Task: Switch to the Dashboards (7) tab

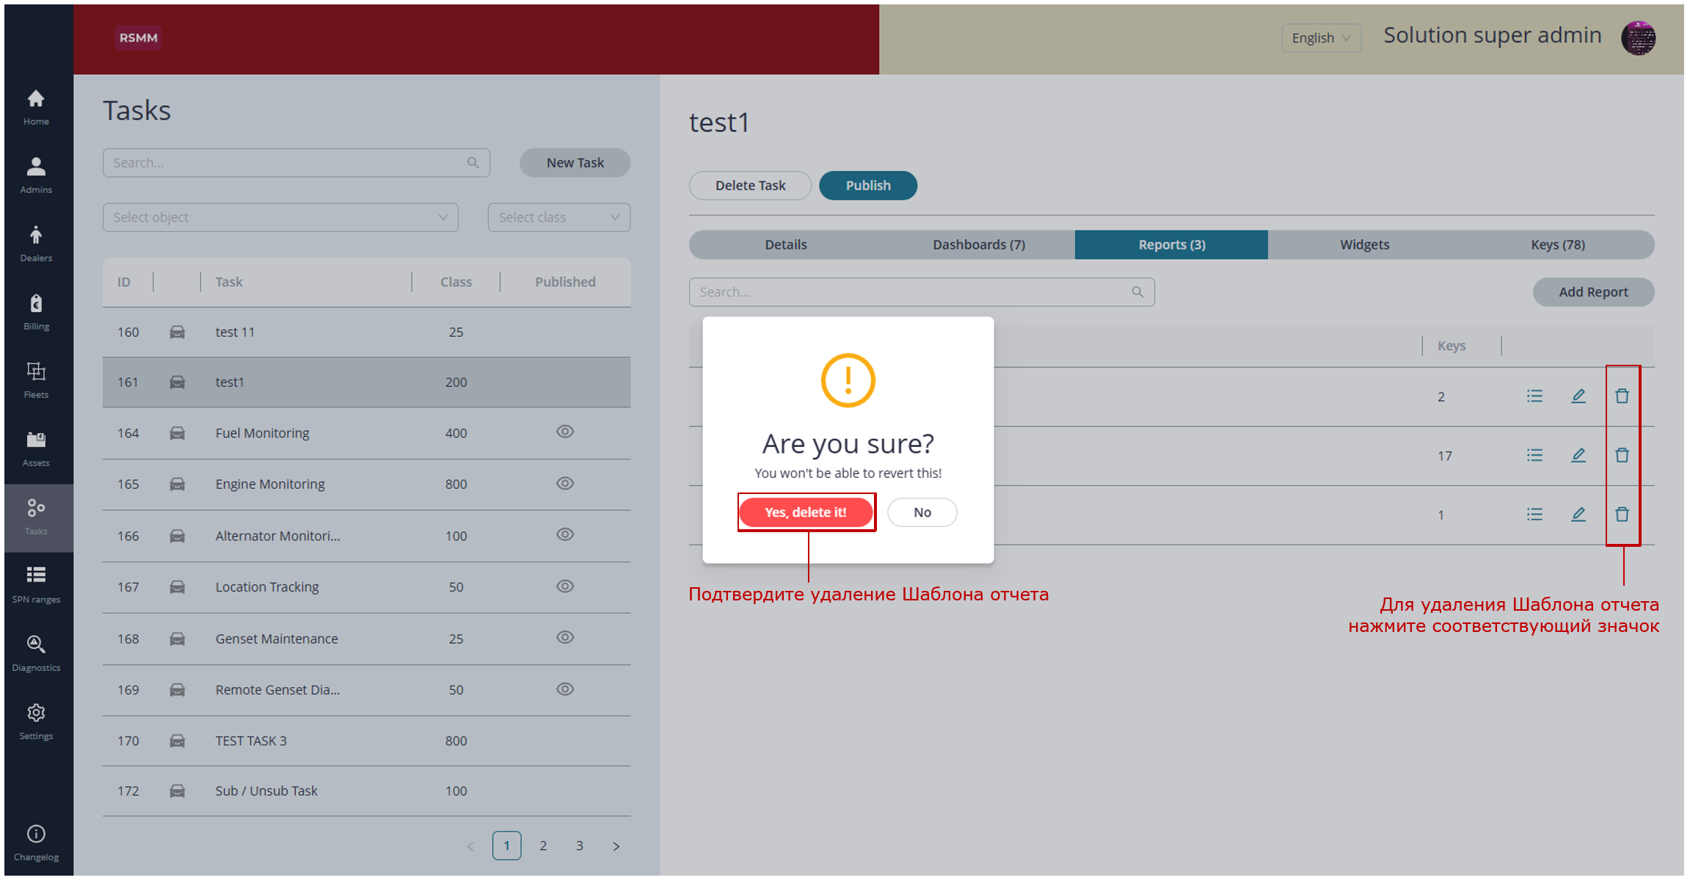Action: 978,244
